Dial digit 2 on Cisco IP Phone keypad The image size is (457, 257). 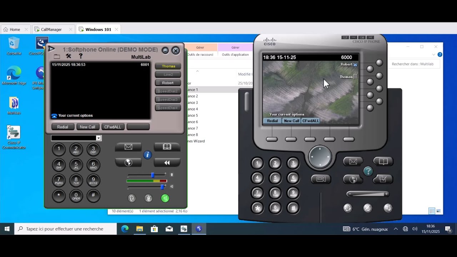275,164
